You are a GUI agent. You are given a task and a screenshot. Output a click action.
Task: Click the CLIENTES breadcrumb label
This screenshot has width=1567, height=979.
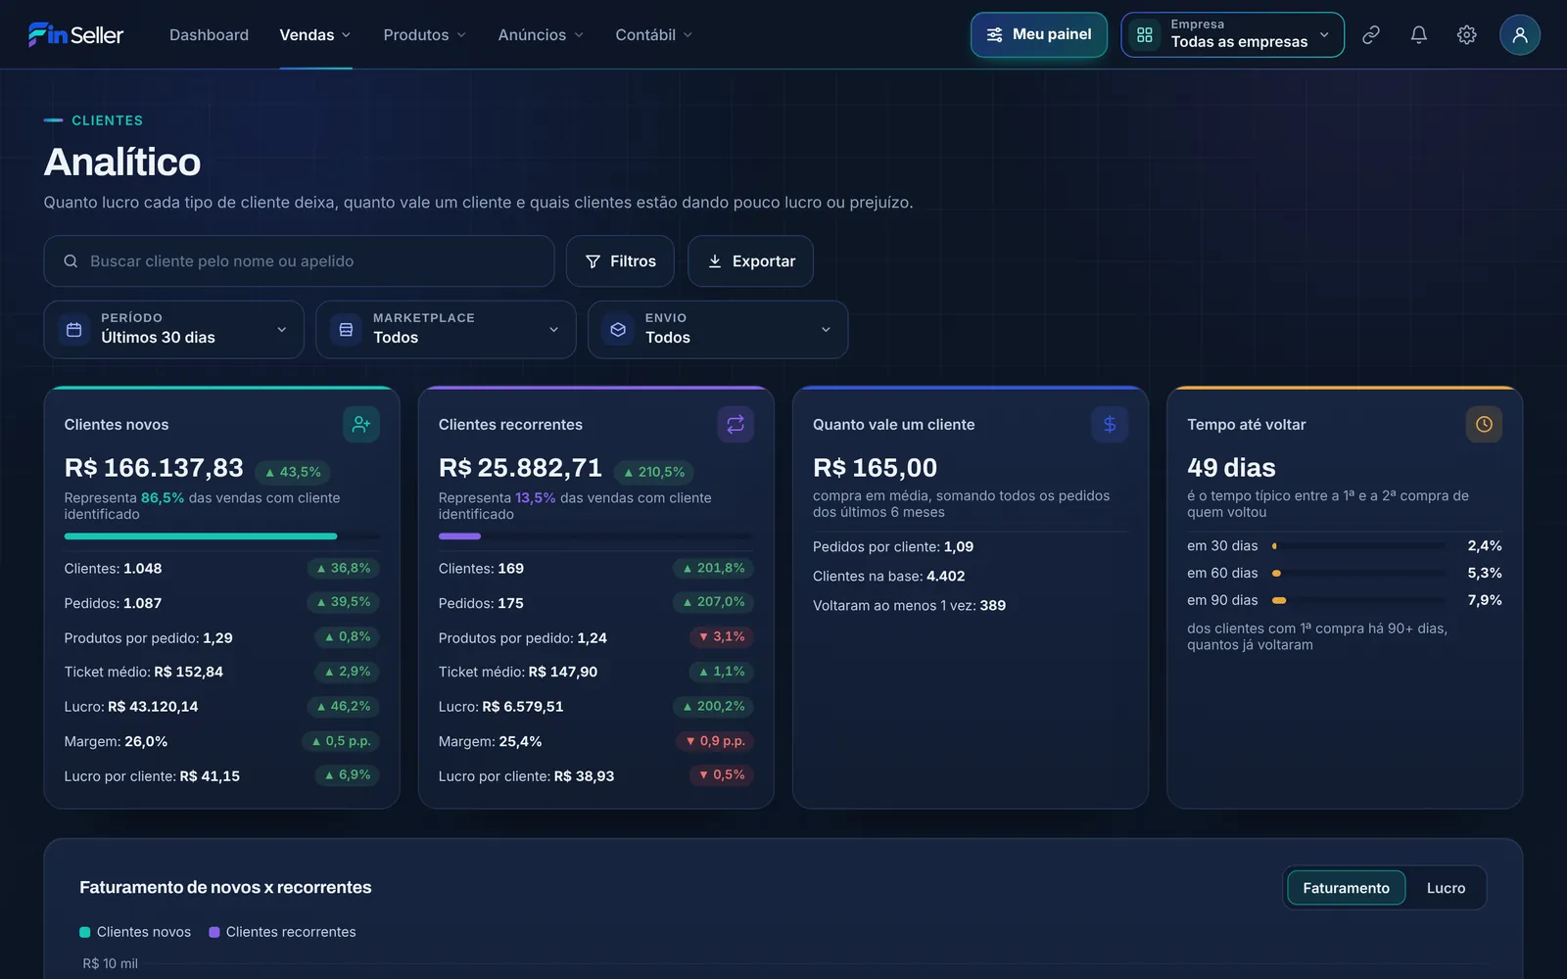click(107, 120)
